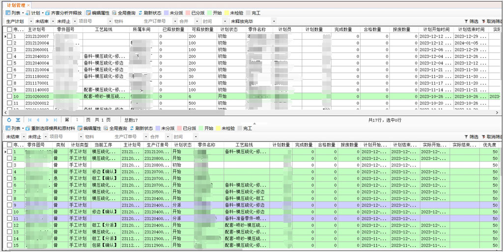
Task: Click the pager refresh icon
Action: [8, 120]
